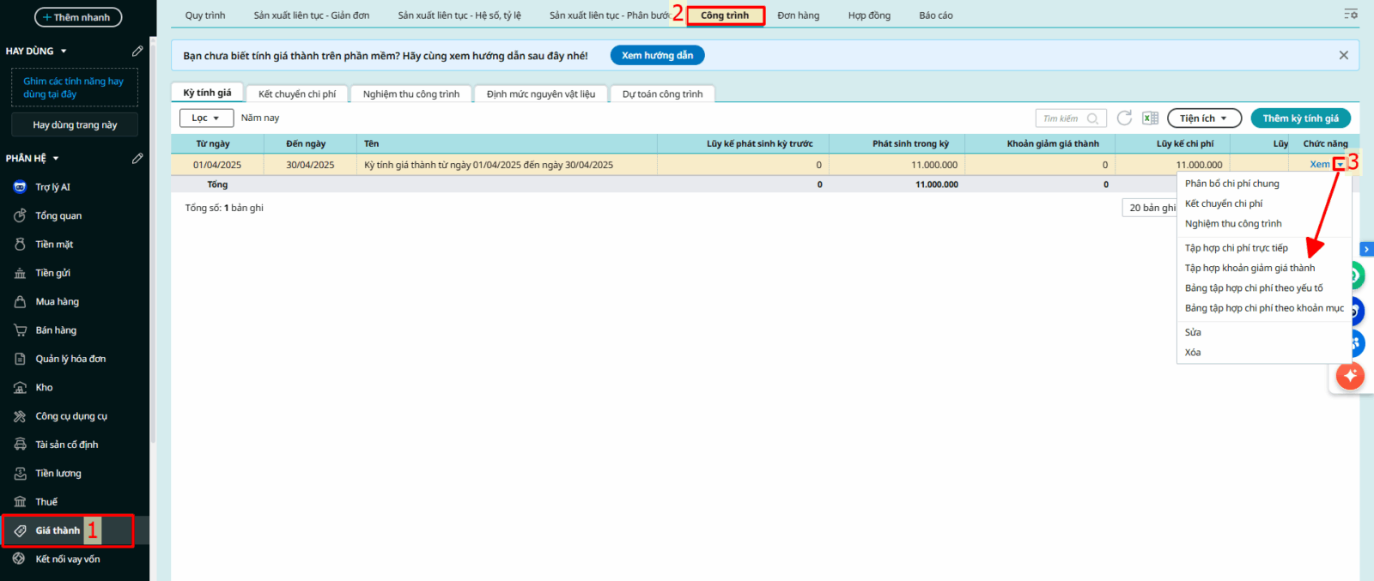The height and width of the screenshot is (581, 1374).
Task: Switch to the Quy trình tab
Action: tap(205, 15)
